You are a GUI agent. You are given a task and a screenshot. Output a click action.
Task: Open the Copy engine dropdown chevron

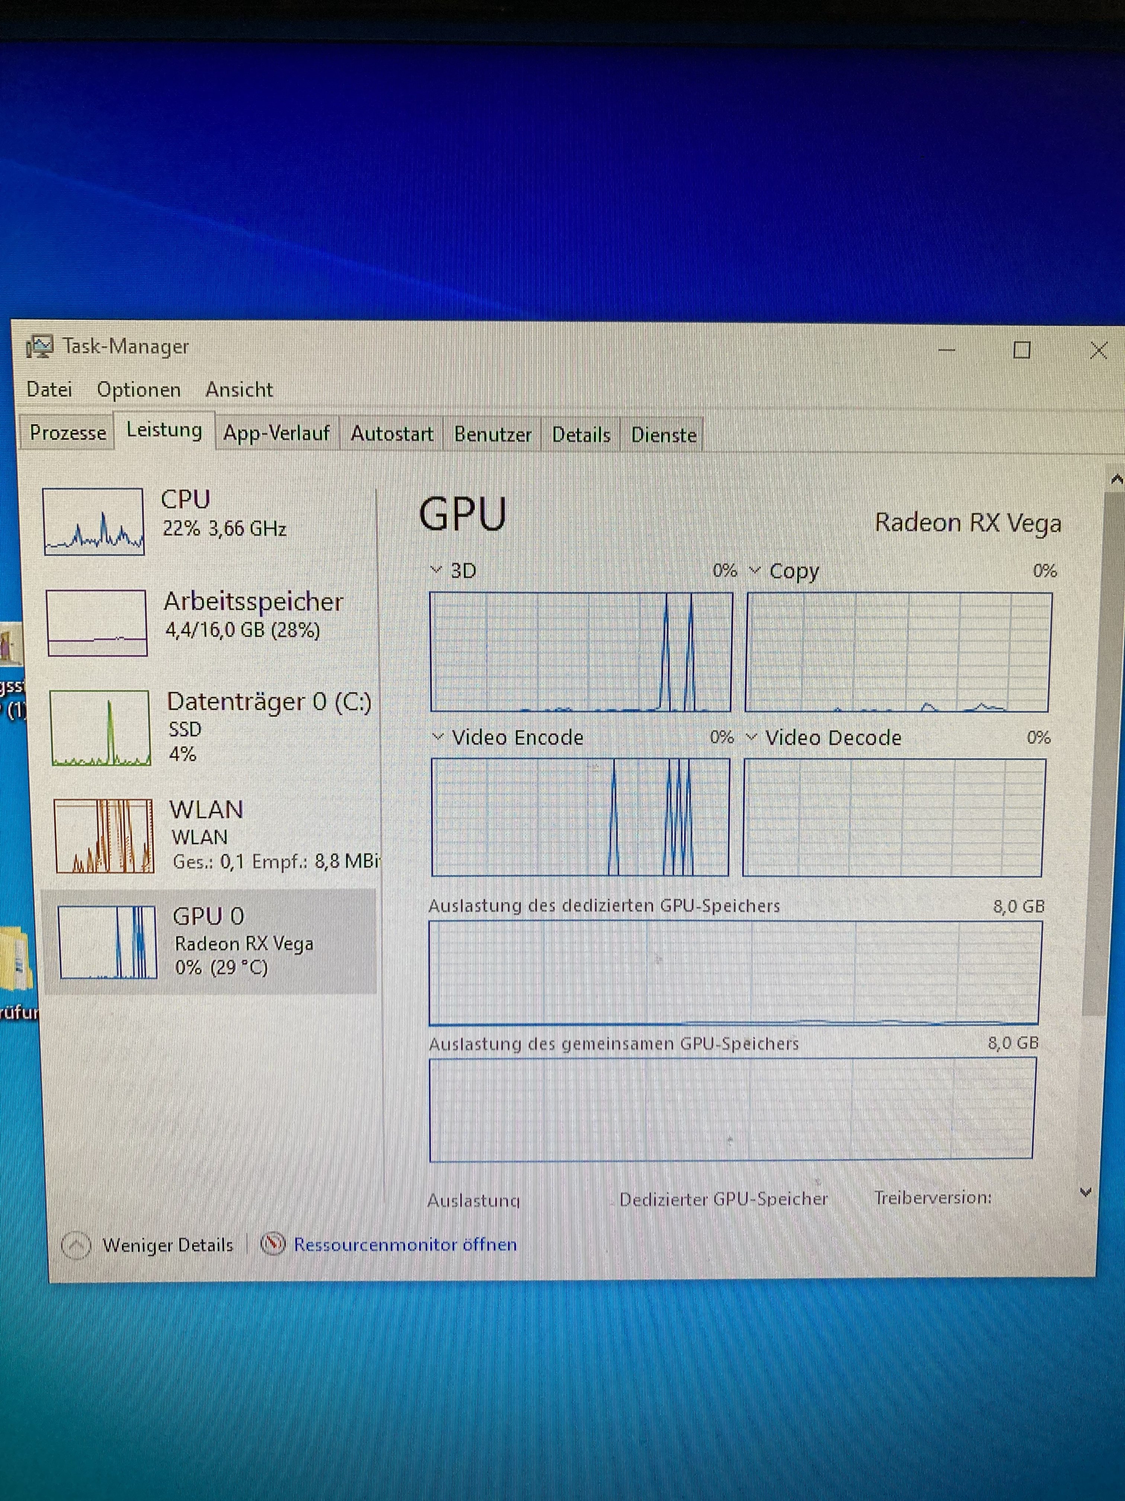(754, 570)
